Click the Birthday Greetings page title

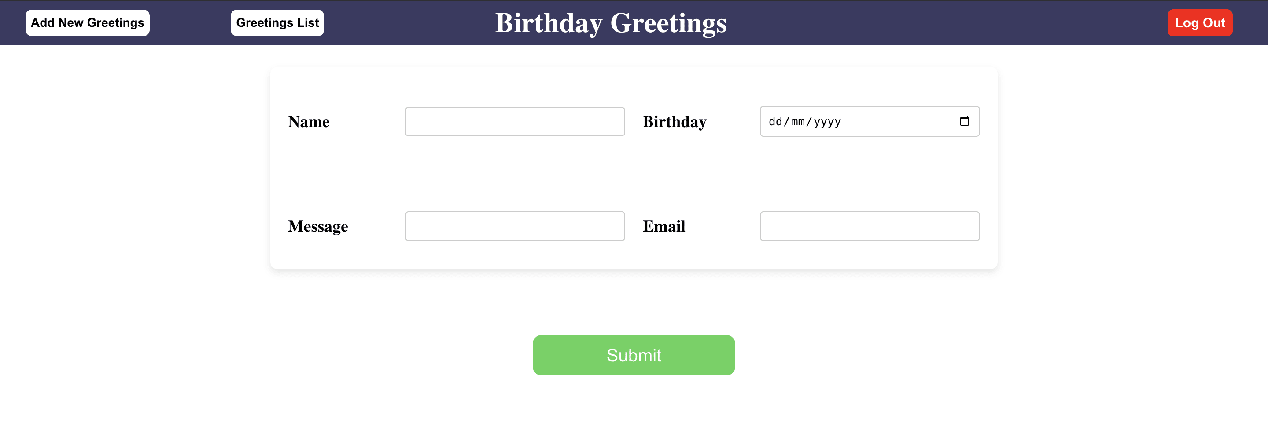tap(610, 23)
